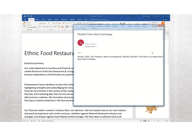Decrease paragraph indent

(x=78, y=23)
